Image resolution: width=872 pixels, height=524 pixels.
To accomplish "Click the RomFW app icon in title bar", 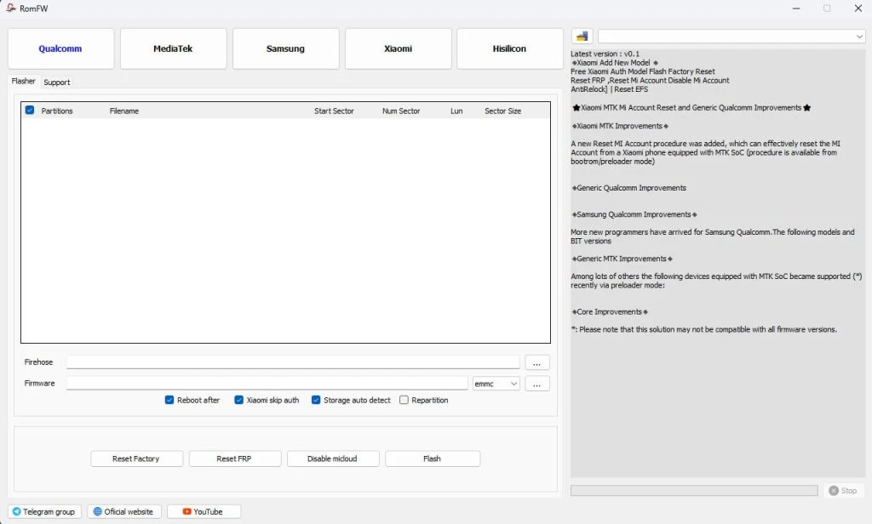I will tap(10, 9).
